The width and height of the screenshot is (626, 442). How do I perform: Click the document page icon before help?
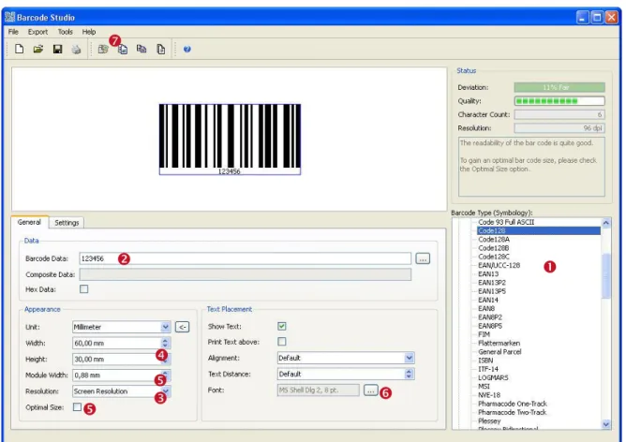click(x=161, y=49)
